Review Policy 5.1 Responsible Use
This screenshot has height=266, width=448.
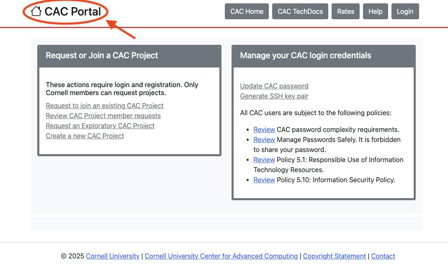(x=264, y=160)
